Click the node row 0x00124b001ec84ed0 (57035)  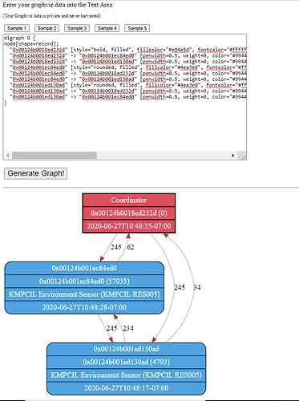pos(84,282)
